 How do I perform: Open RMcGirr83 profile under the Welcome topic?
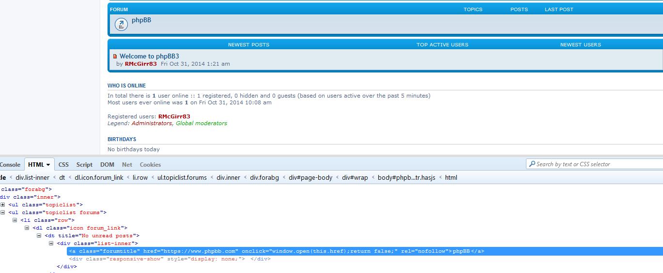(x=141, y=64)
